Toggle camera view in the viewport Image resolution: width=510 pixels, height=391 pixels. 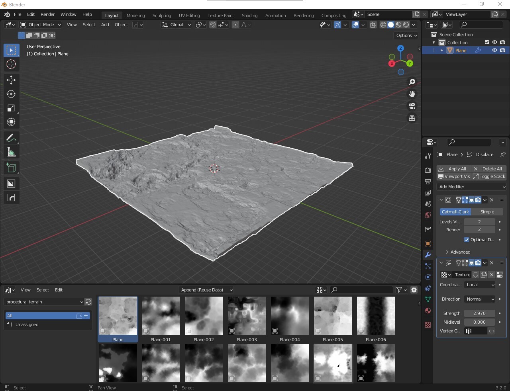pos(412,106)
